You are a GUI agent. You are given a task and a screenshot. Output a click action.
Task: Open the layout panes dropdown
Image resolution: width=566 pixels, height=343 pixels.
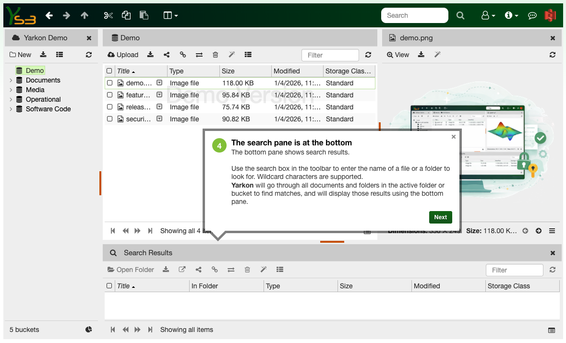coord(170,15)
